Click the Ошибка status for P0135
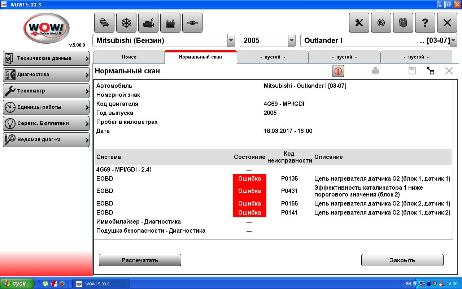This screenshot has width=462, height=289. (249, 178)
